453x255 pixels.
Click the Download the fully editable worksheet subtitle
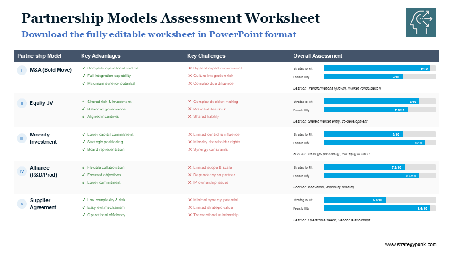pyautogui.click(x=159, y=34)
